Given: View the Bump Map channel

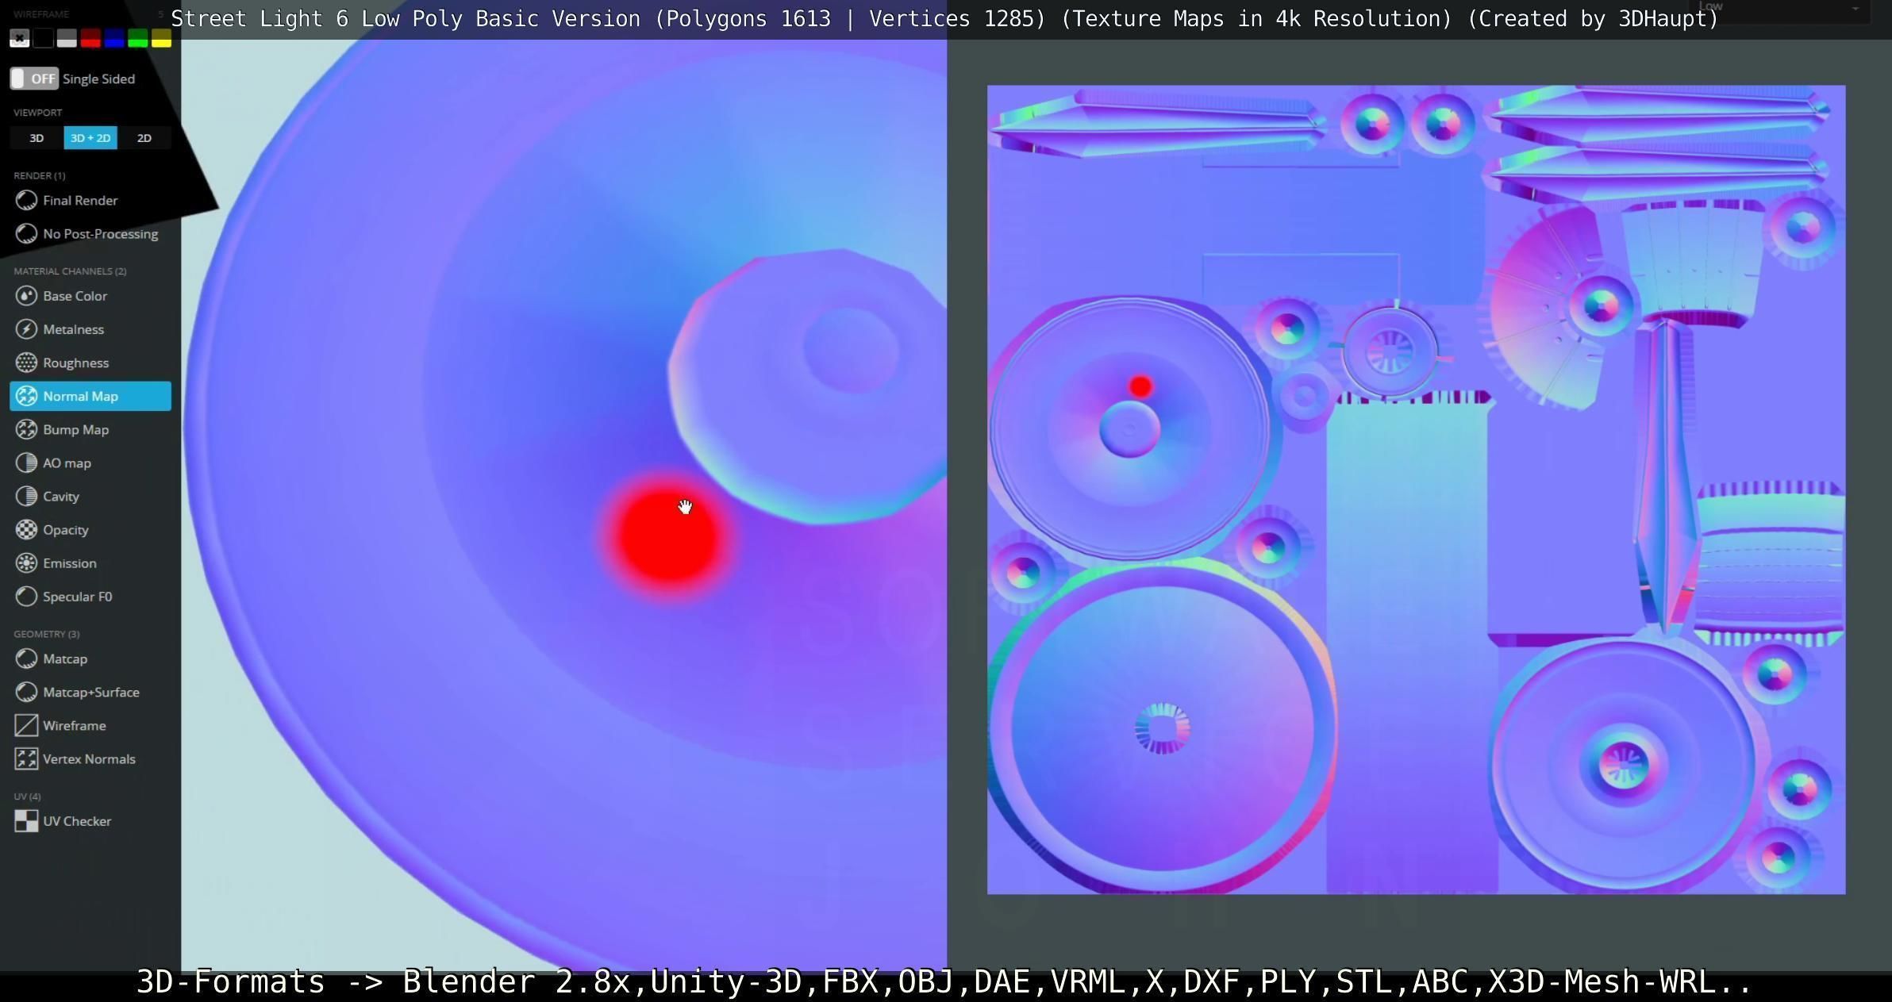Looking at the screenshot, I should [x=75, y=429].
